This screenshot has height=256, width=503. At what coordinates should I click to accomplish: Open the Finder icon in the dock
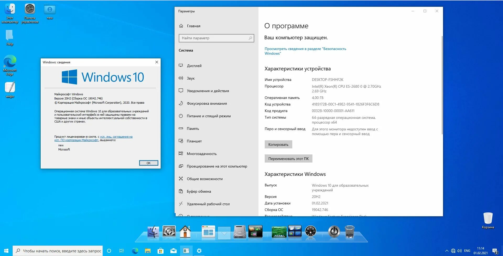[153, 232]
